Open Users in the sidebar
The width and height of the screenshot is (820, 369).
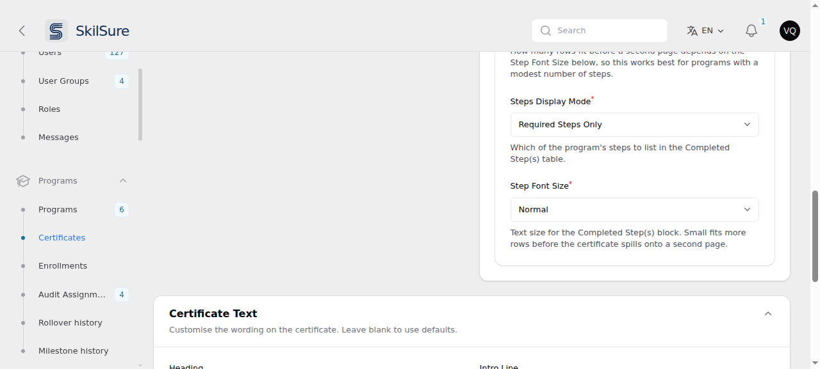click(50, 53)
